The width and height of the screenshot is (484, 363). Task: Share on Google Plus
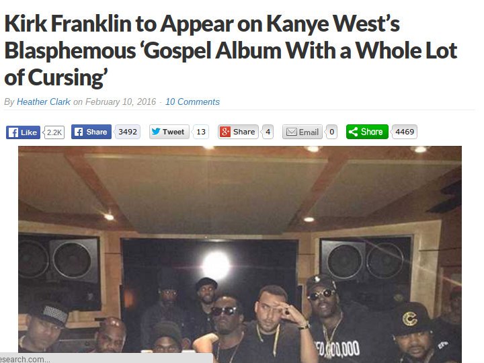(x=238, y=132)
